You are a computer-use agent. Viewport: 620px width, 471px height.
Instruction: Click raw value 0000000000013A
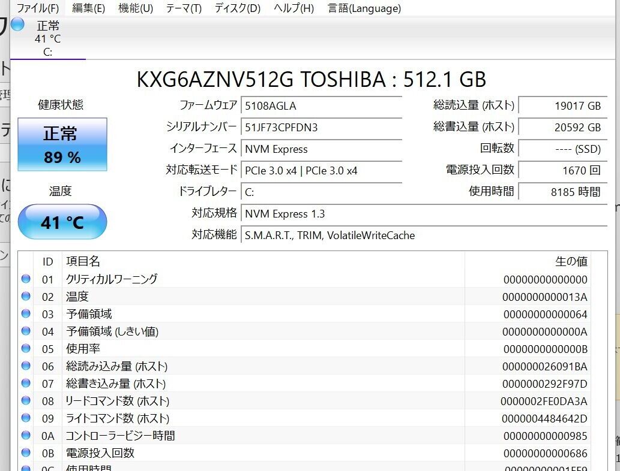545,297
